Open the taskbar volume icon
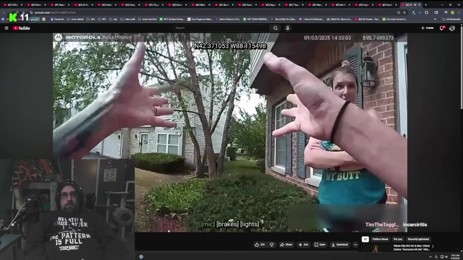This screenshot has width=463, height=260. [x=446, y=257]
